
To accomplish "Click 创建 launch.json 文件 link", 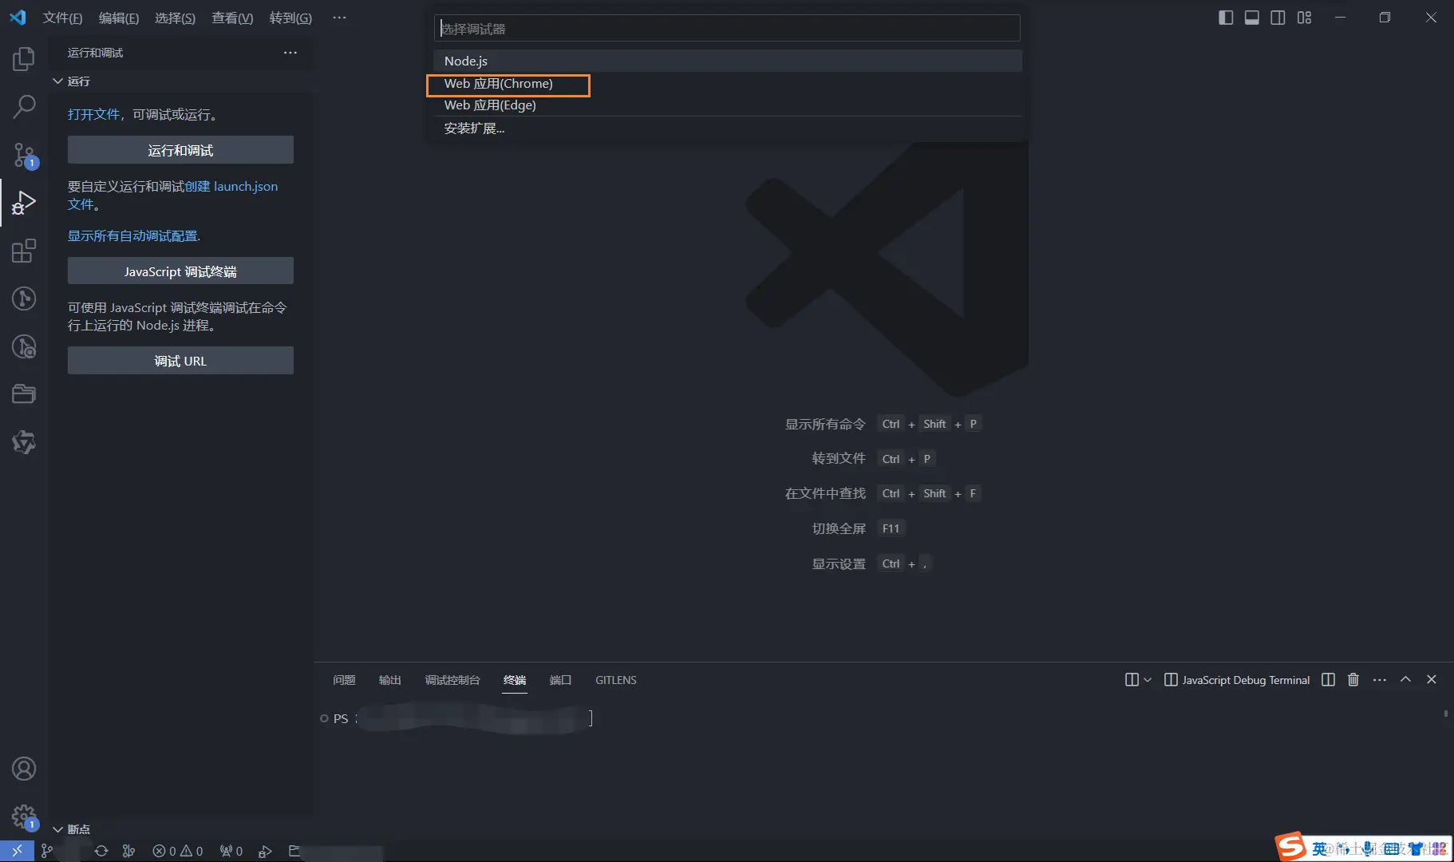I will [x=231, y=186].
